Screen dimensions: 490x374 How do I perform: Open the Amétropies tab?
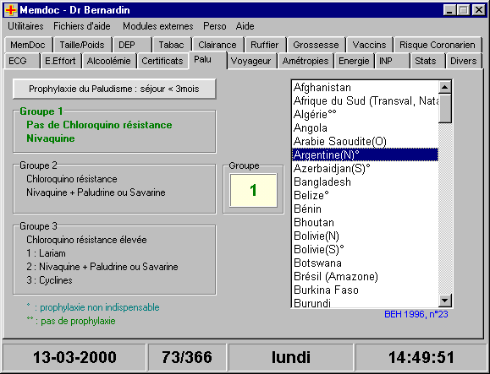(306, 61)
